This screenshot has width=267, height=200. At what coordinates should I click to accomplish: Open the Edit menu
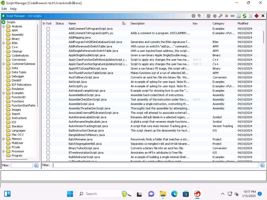pos(4,9)
